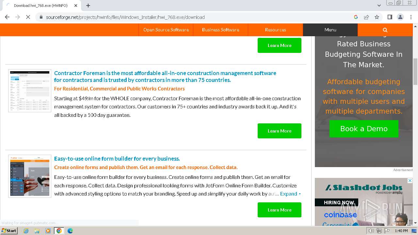418x235 pixels.
Task: Click the forward navigation arrow
Action: [18, 17]
